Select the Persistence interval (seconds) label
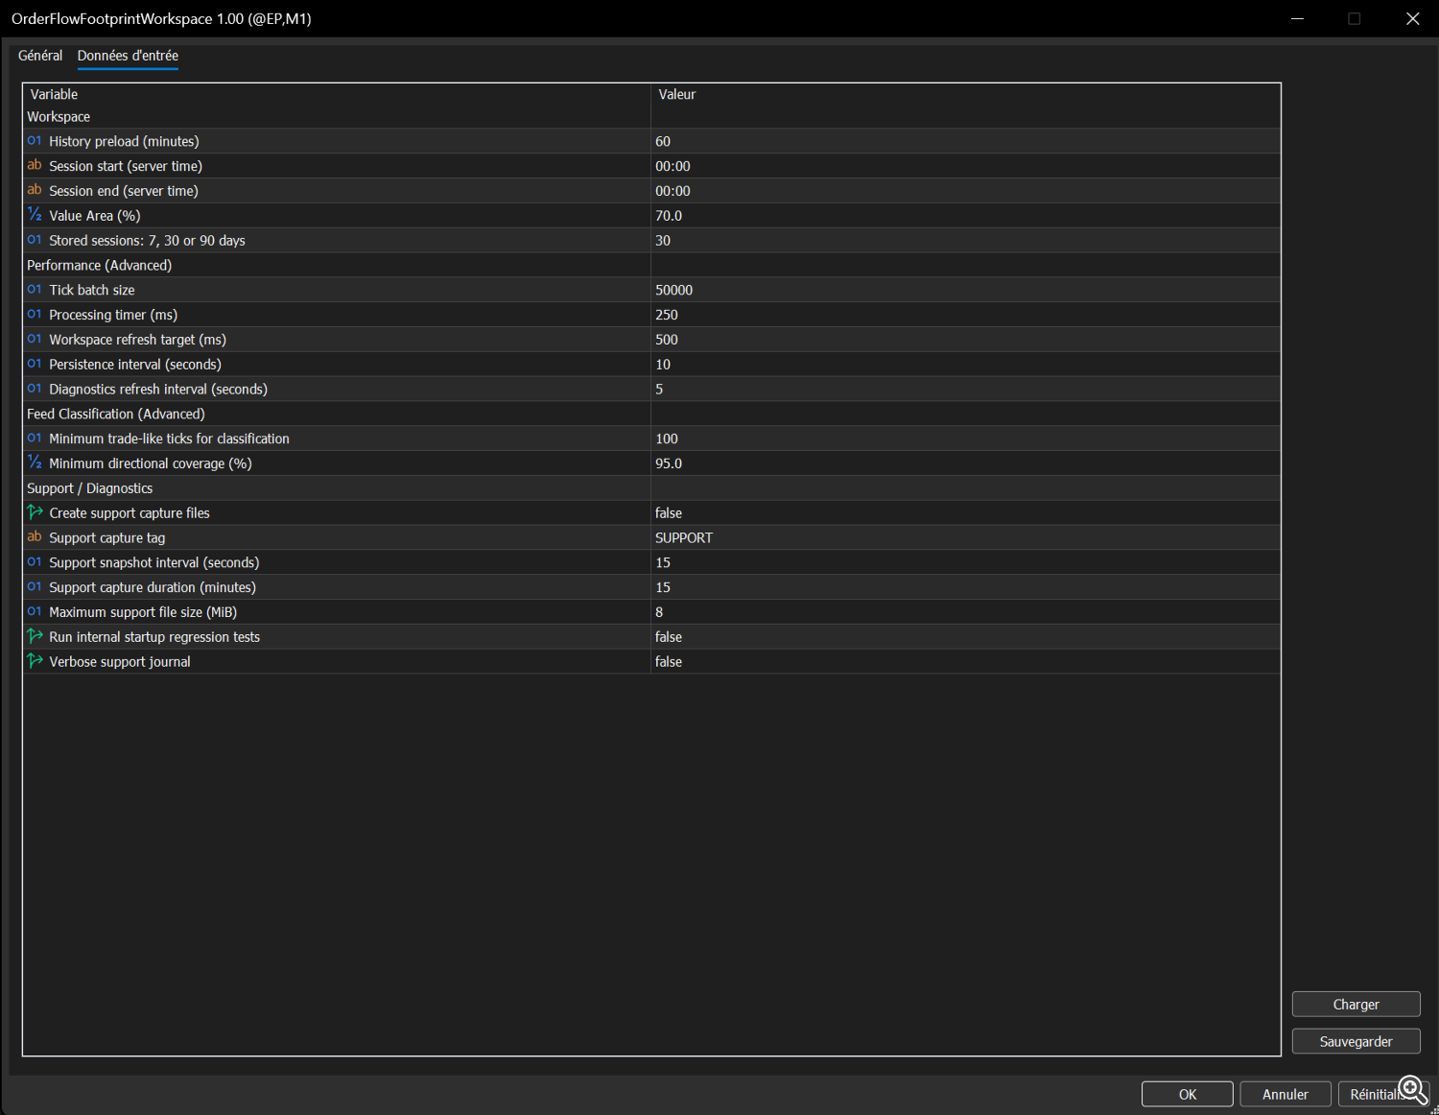 point(135,365)
